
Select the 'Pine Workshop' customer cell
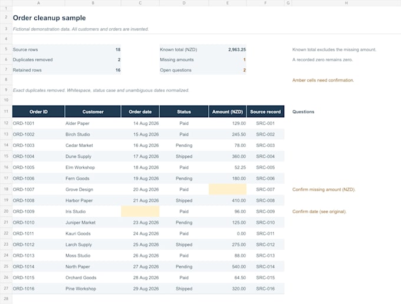tap(93, 289)
